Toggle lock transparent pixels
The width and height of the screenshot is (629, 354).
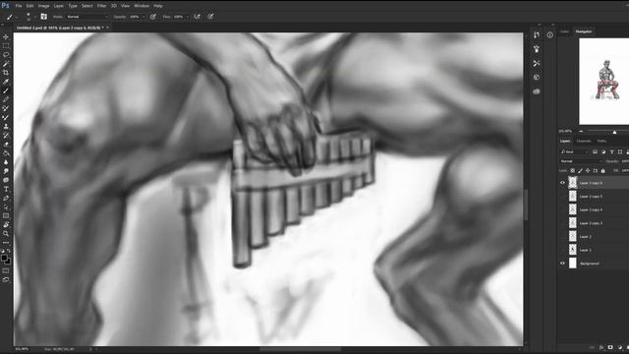[x=573, y=171]
